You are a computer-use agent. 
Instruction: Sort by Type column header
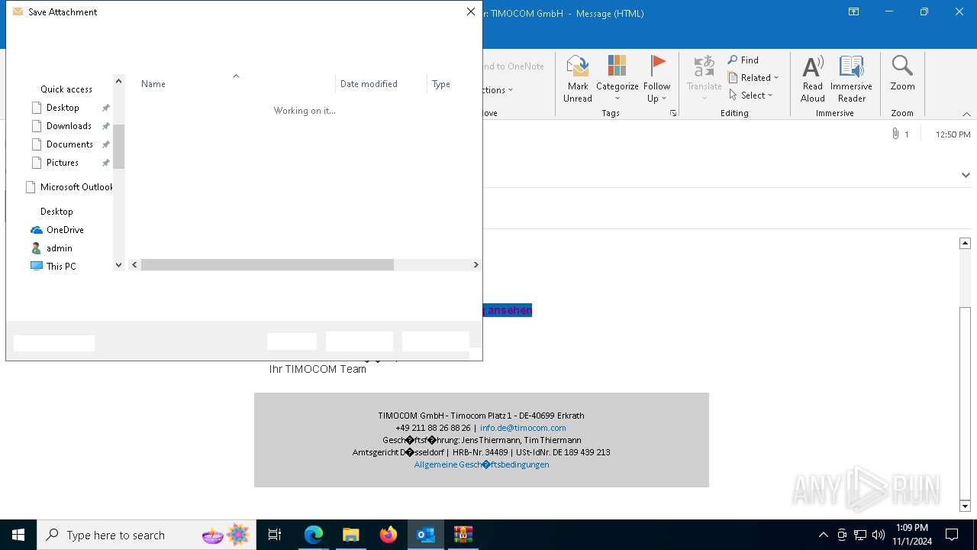(x=441, y=84)
